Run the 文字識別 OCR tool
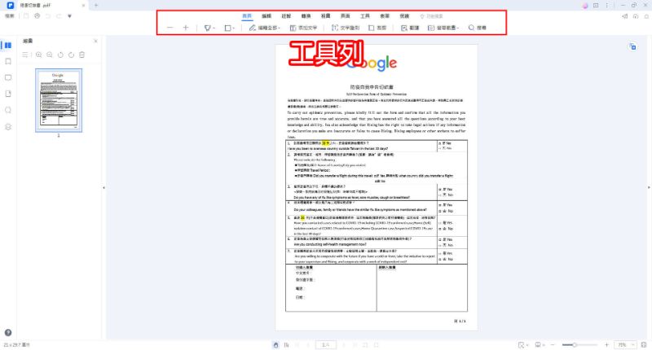This screenshot has height=350, width=652. (x=345, y=28)
